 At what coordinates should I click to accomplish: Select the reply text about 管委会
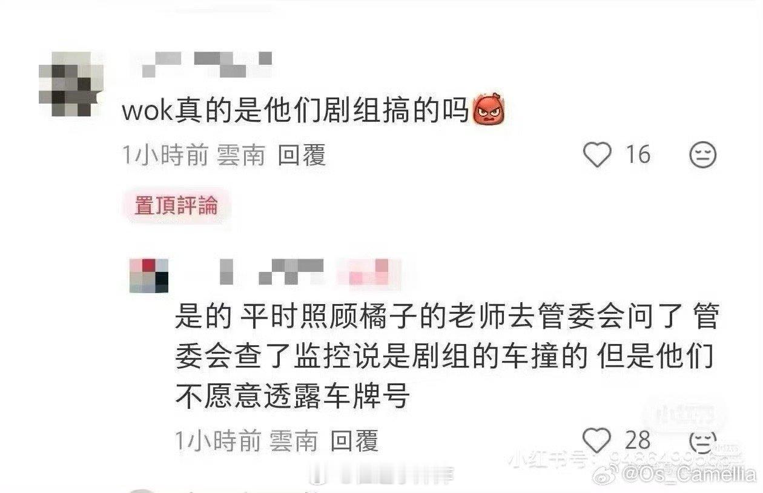[x=446, y=357]
